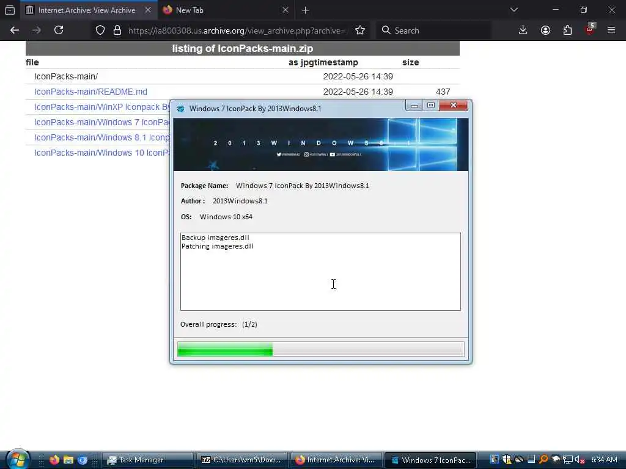The image size is (626, 469).
Task: Open the uBlock extension icon with badge
Action: point(590,29)
